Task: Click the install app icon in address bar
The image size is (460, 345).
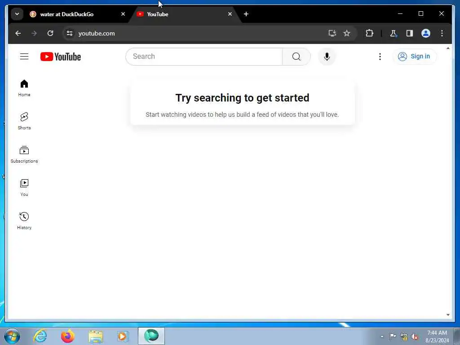Action: click(332, 33)
